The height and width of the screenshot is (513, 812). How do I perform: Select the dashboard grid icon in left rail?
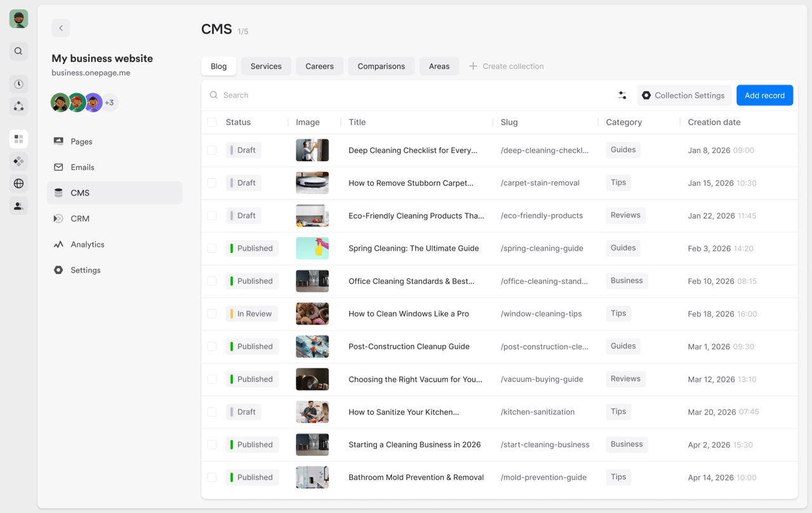18,139
